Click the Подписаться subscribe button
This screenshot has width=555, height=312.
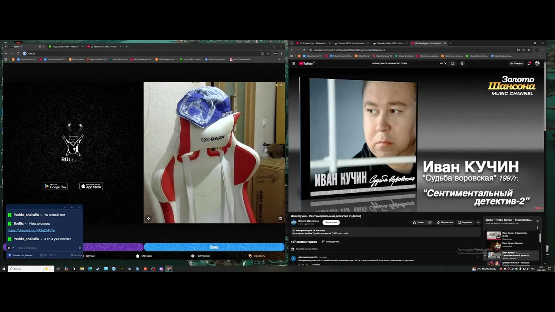pos(331,222)
